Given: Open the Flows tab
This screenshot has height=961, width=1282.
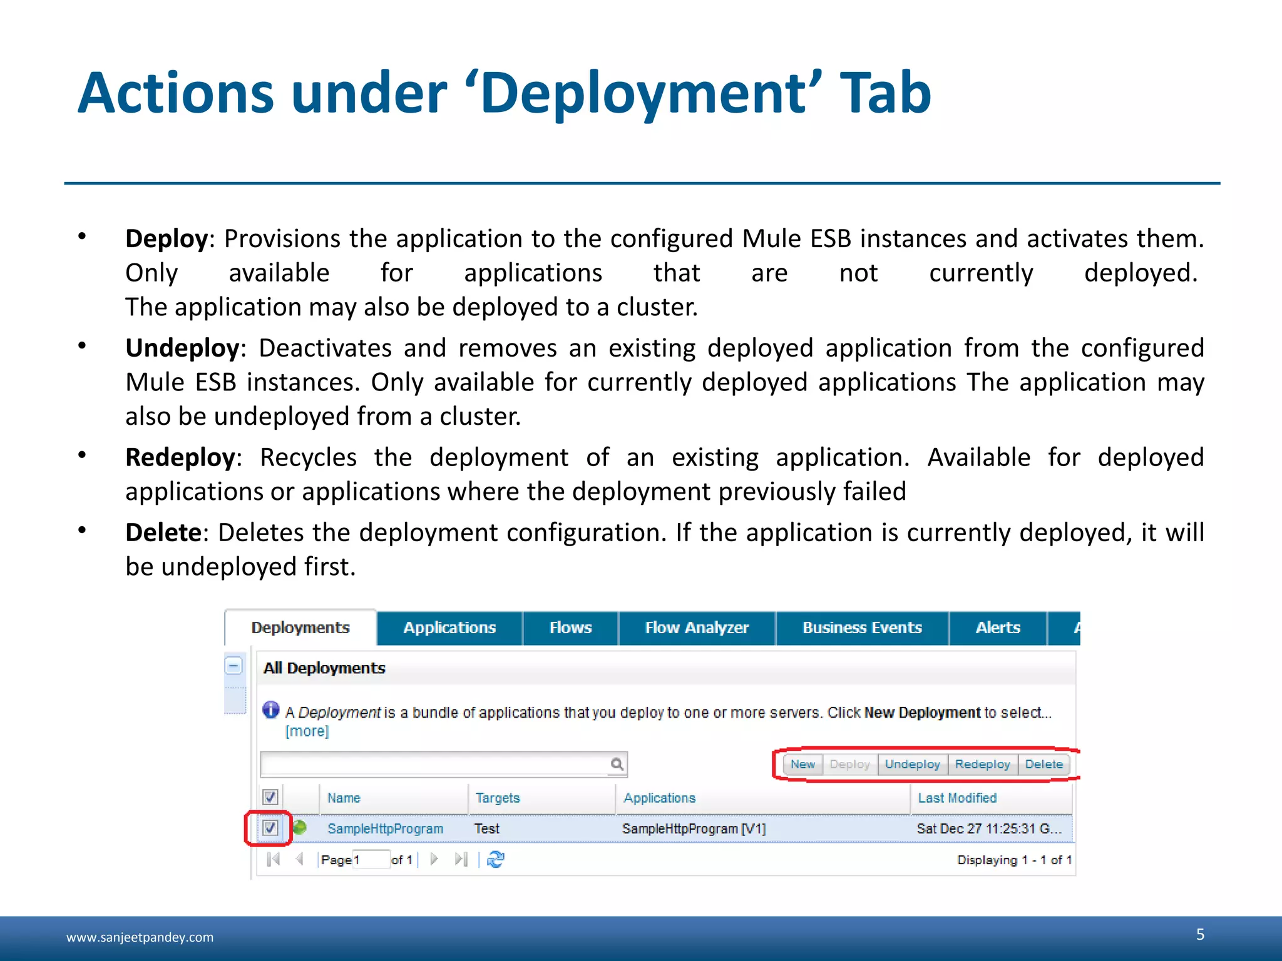Looking at the screenshot, I should coord(570,628).
